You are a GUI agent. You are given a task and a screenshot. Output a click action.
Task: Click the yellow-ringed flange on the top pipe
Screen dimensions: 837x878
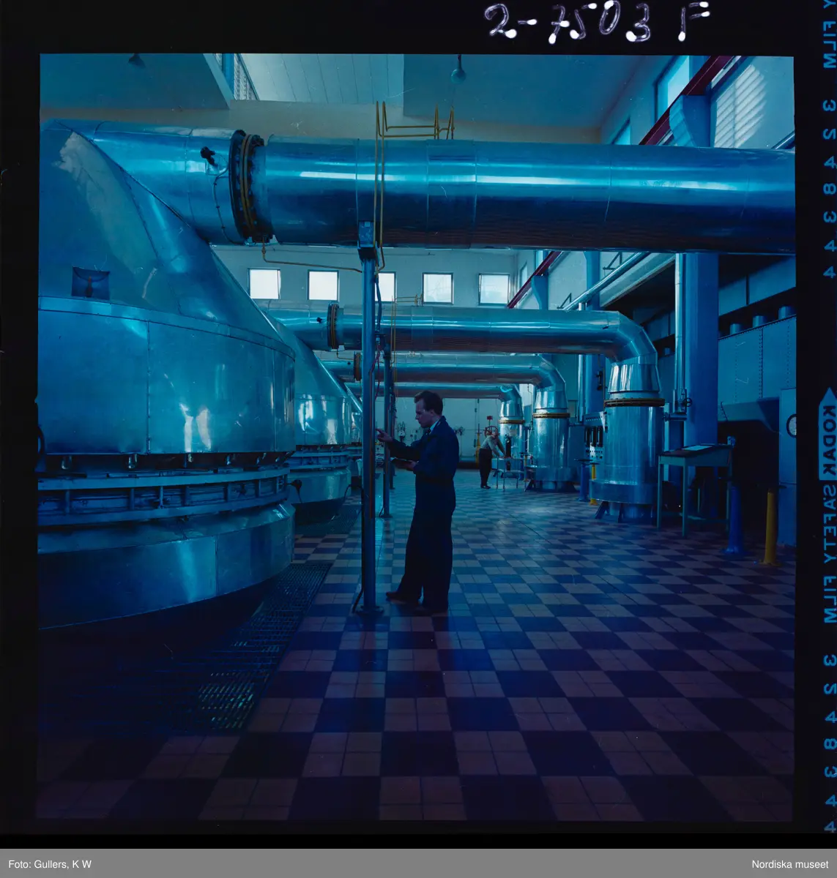pyautogui.click(x=242, y=187)
